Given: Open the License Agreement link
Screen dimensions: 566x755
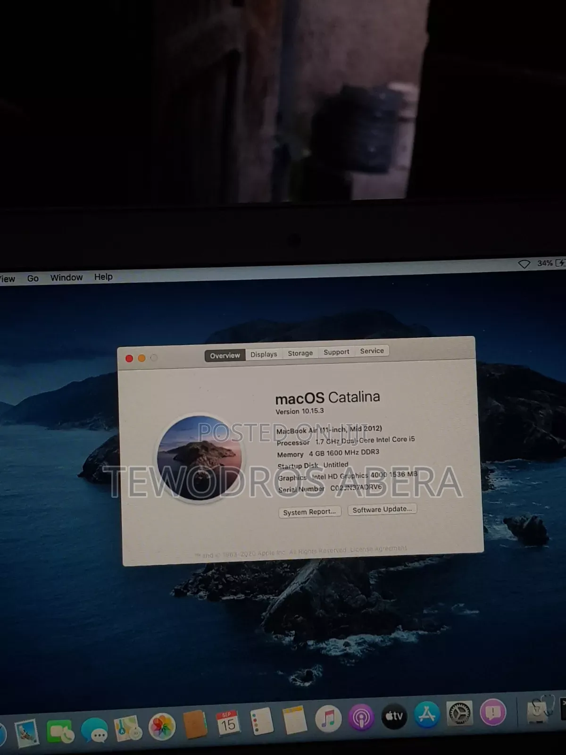Looking at the screenshot, I should pos(378,549).
